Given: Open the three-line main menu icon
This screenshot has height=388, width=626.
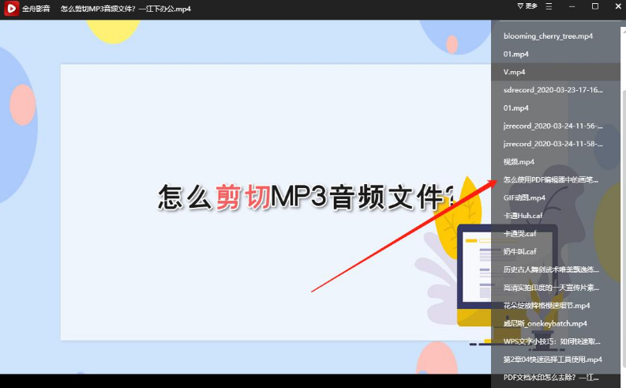Looking at the screenshot, I should coord(549,6).
